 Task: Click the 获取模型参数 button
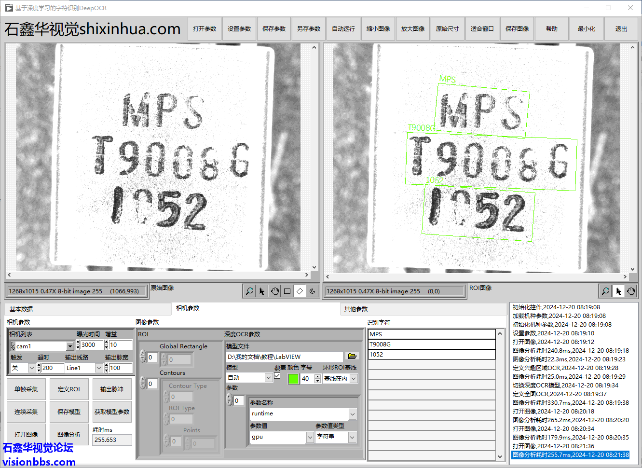(112, 412)
